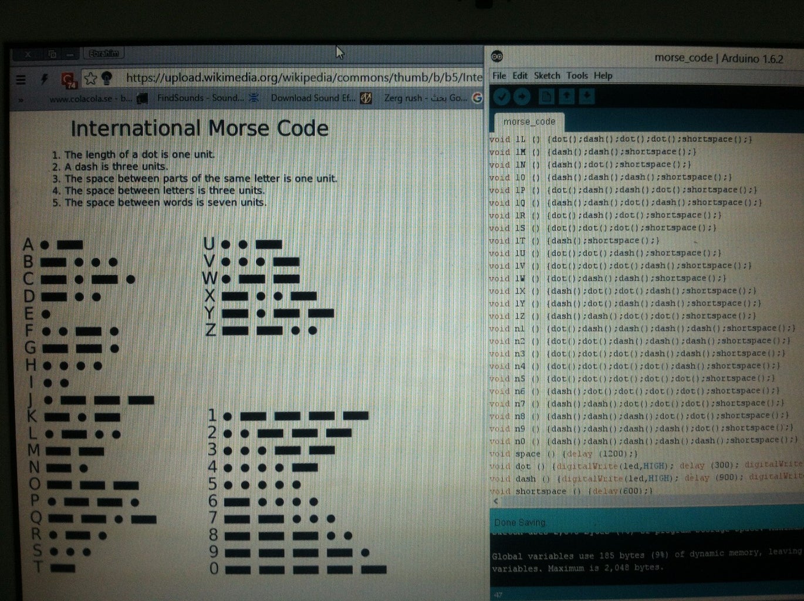Open the Sketch menu

[x=547, y=76]
